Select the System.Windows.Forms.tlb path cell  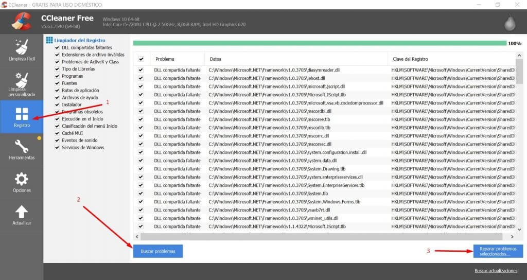point(284,202)
